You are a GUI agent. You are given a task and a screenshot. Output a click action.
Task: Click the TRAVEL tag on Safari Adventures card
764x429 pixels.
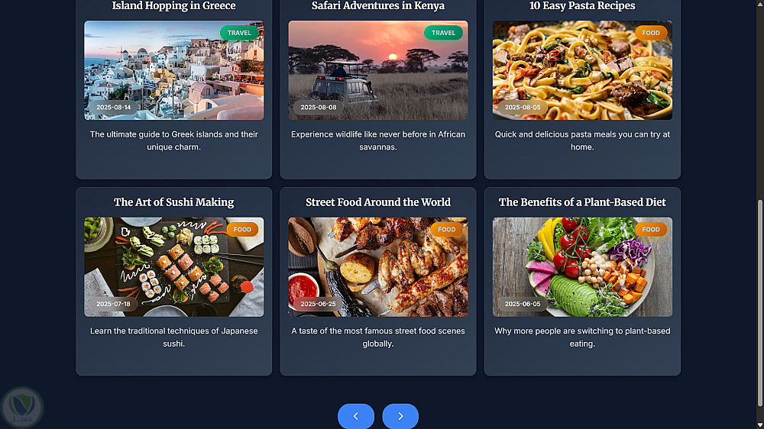[443, 33]
